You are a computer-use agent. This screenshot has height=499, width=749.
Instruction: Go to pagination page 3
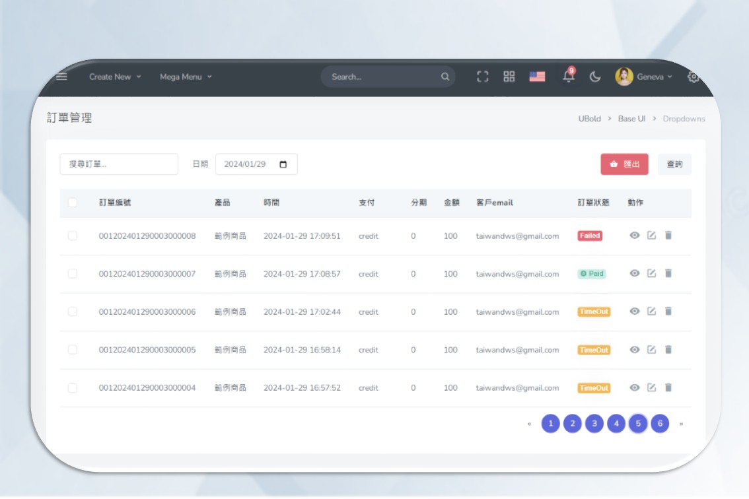tap(594, 424)
